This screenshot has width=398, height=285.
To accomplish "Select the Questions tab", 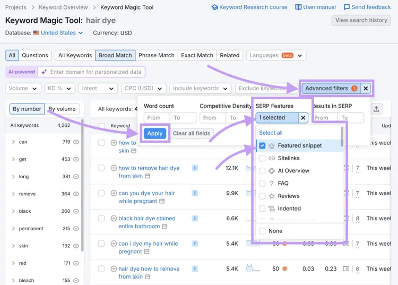I will (35, 55).
